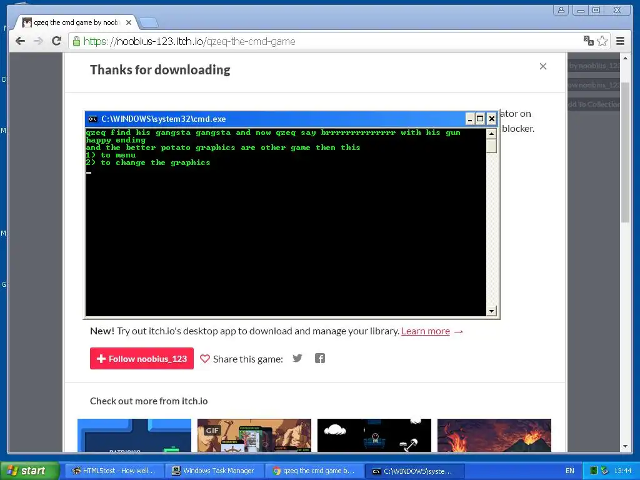Click page scrollbar down arrow

click(x=625, y=446)
